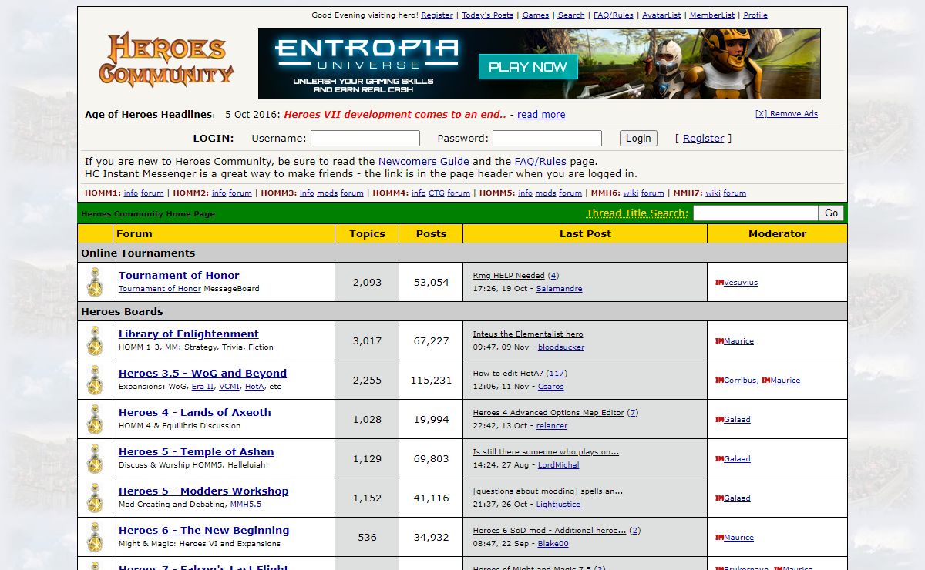
Task: Click the Tournament of Honor forum icon
Action: click(95, 282)
